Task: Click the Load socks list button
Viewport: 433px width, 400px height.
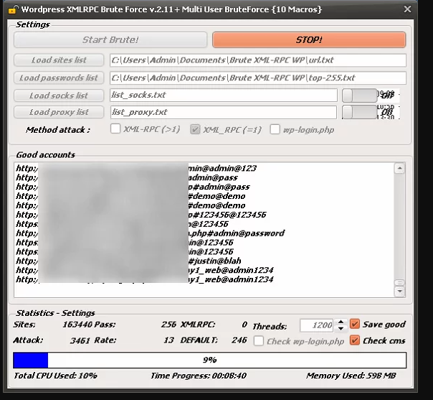Action: (x=59, y=96)
